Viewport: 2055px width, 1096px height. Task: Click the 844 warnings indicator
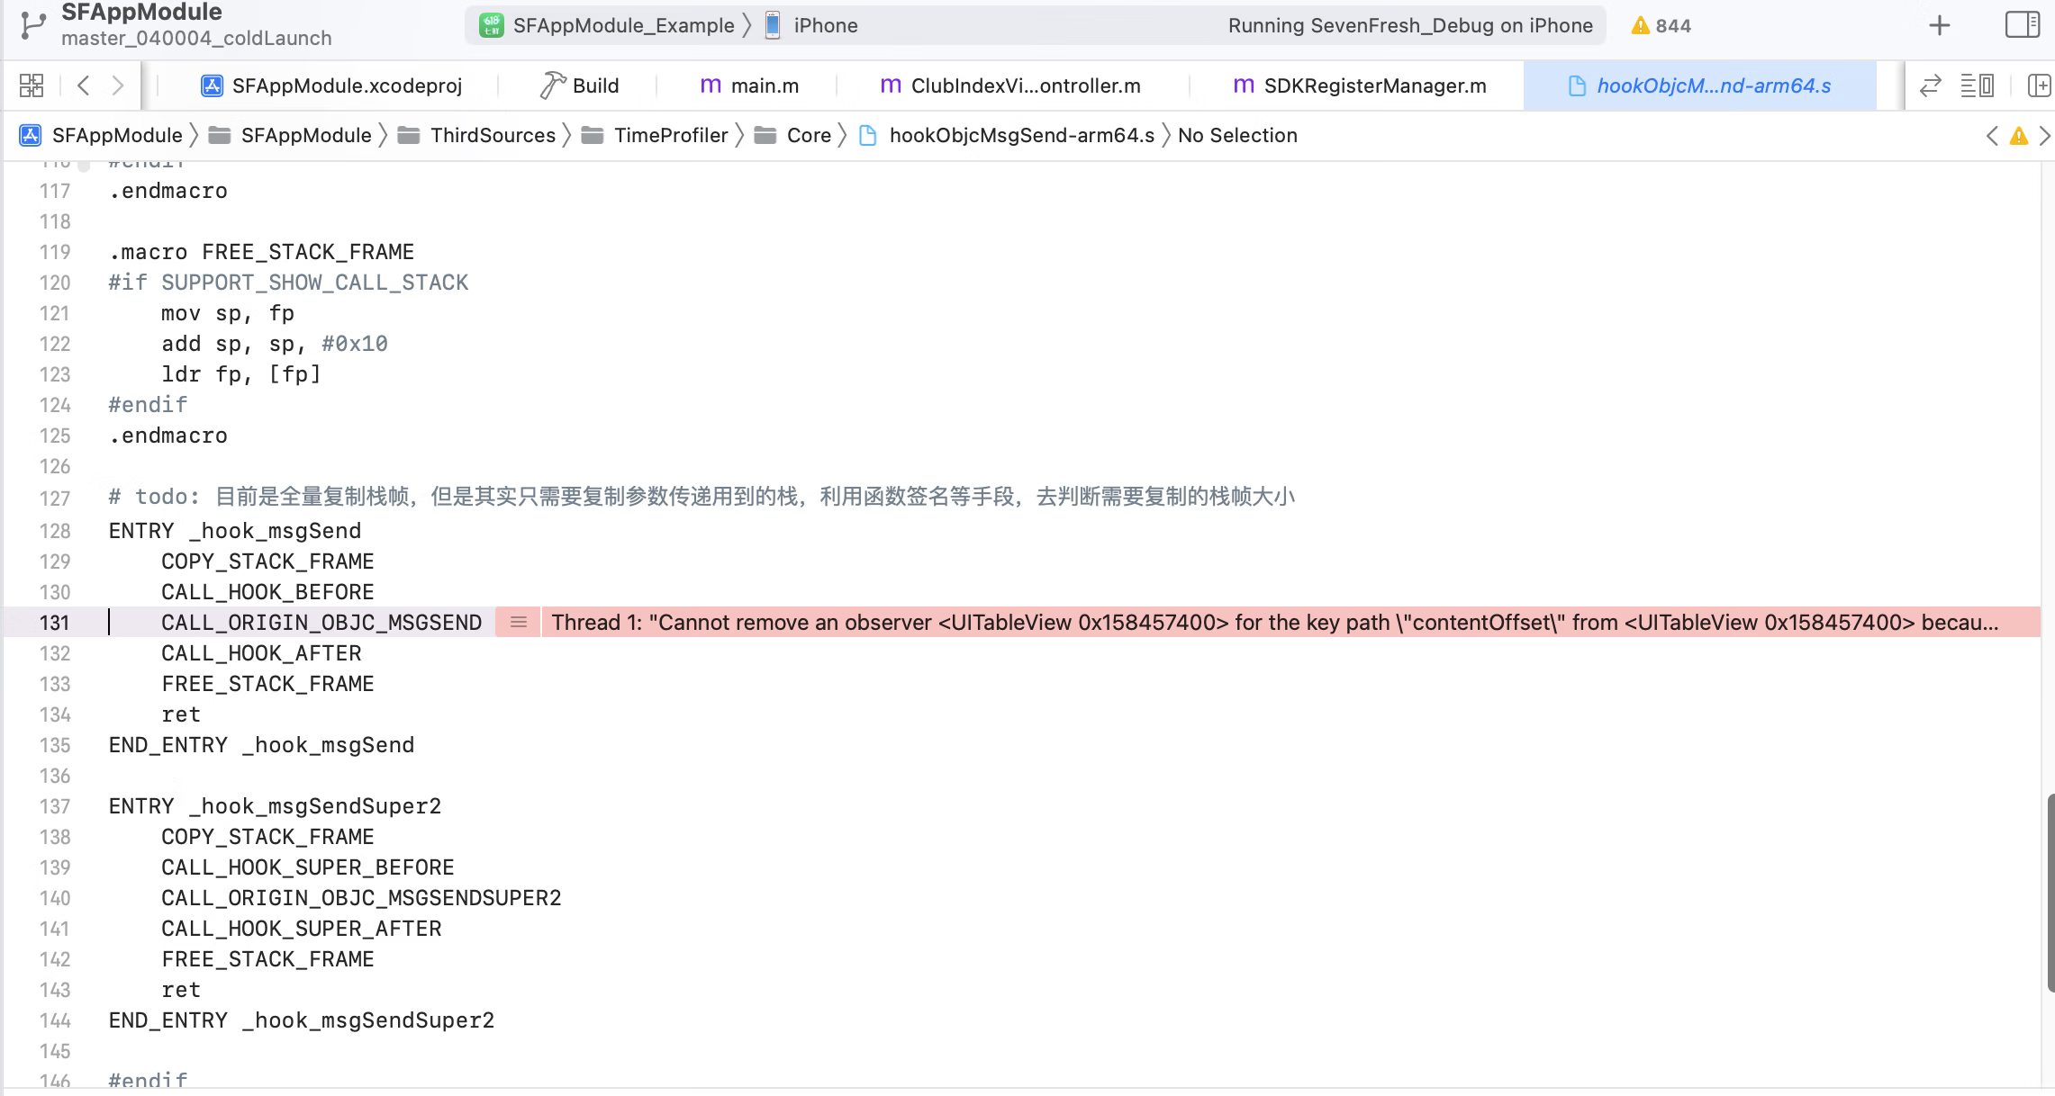pos(1661,25)
